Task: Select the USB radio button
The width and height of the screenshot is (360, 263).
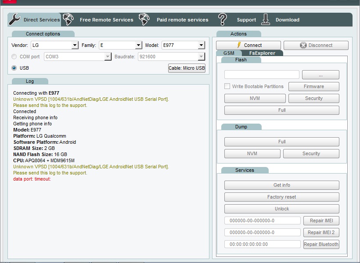Action: pos(14,68)
